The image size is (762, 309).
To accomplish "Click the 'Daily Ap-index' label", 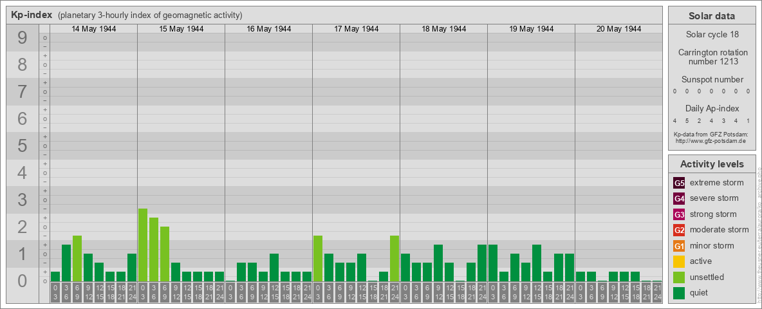I will click(x=712, y=108).
